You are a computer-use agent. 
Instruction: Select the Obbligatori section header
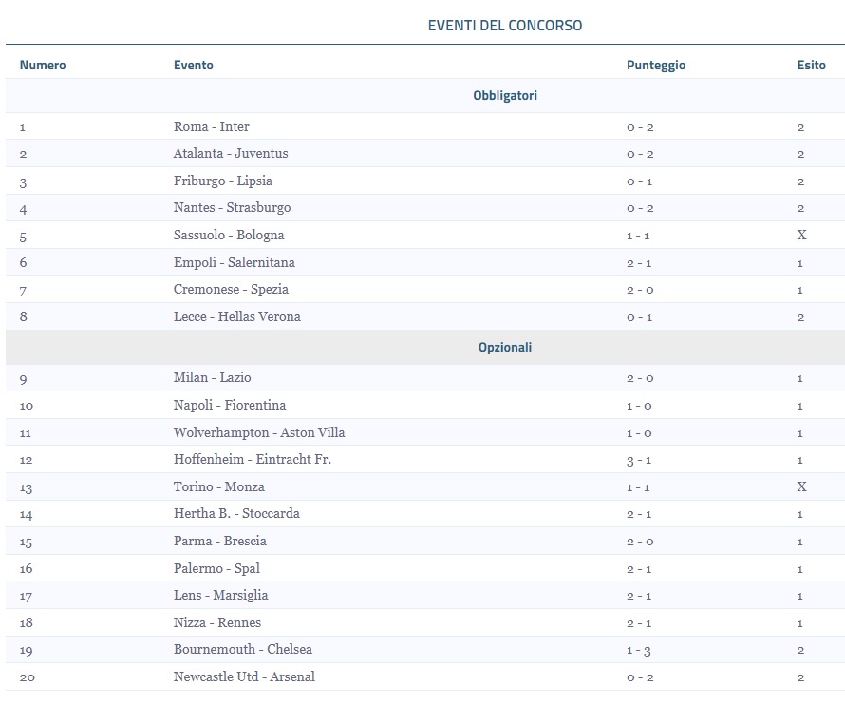pos(505,96)
